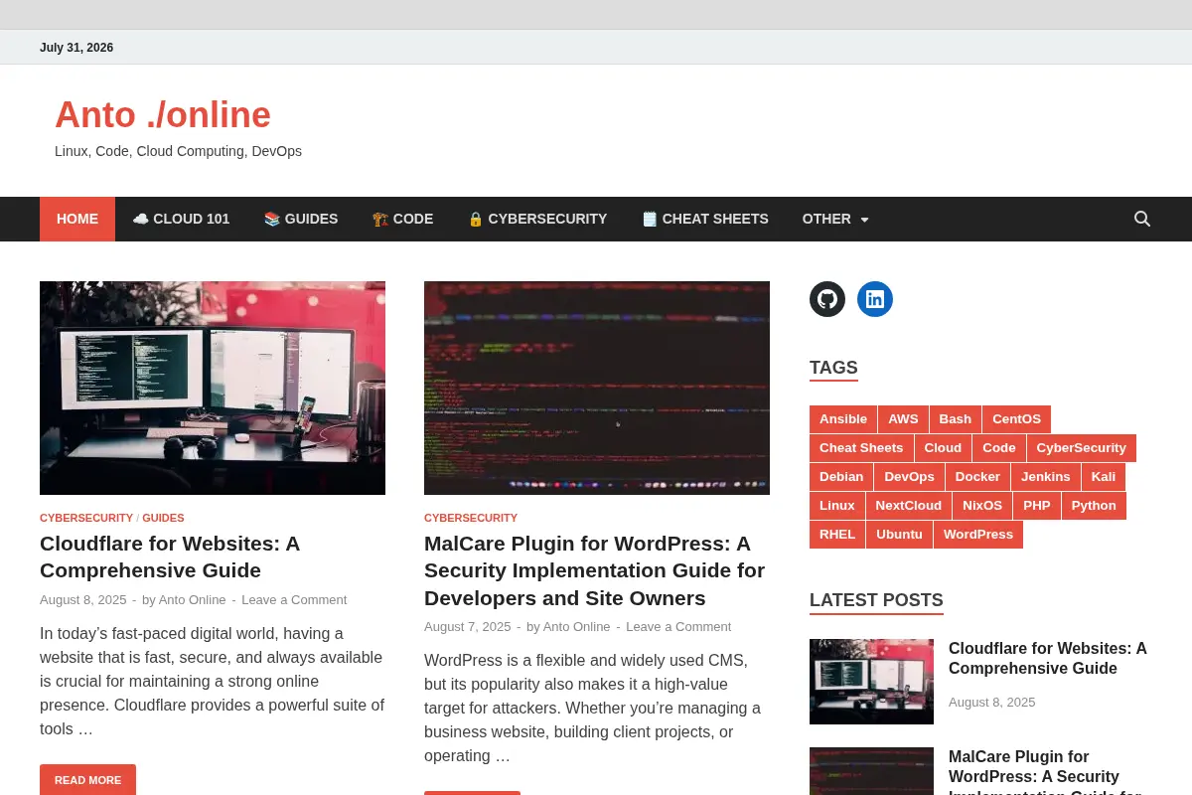Click the Anto ./online site title

[x=163, y=115]
